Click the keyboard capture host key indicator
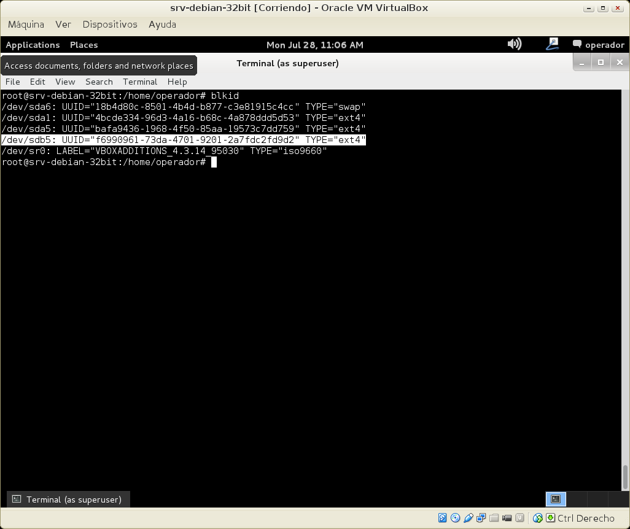 click(550, 518)
